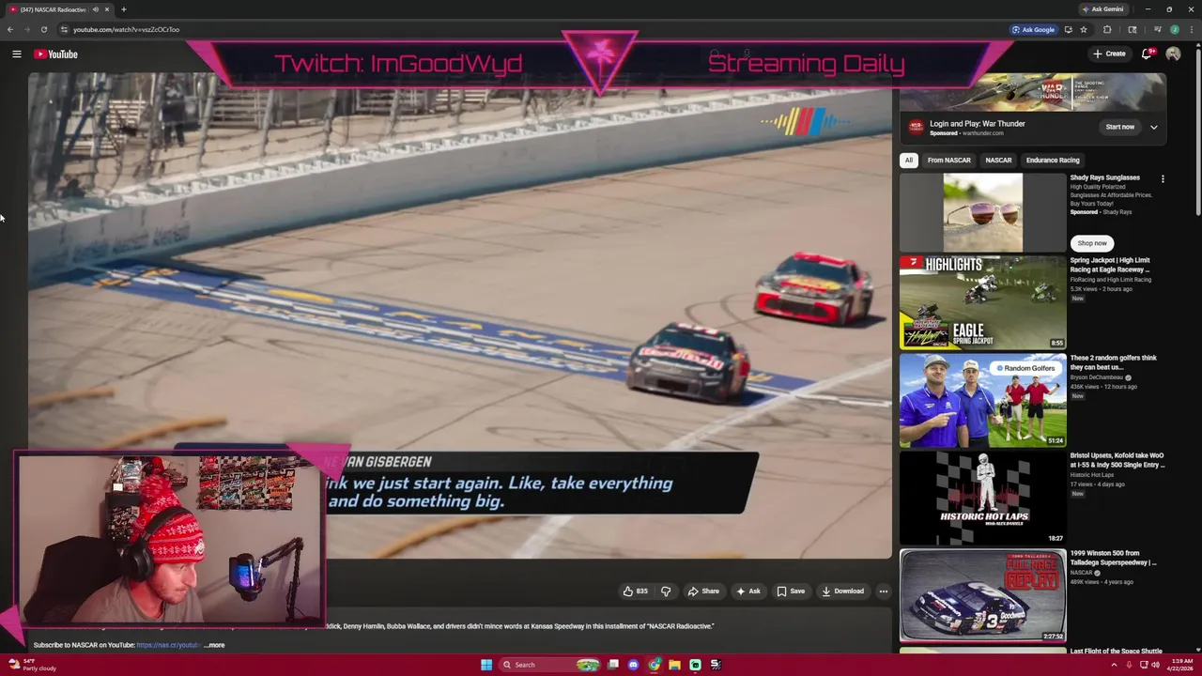Download the video

[x=842, y=591]
